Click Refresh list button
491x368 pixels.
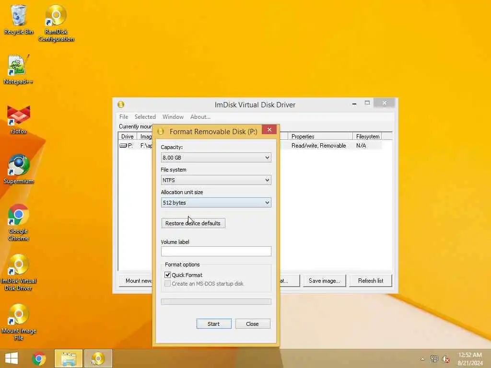(371, 281)
